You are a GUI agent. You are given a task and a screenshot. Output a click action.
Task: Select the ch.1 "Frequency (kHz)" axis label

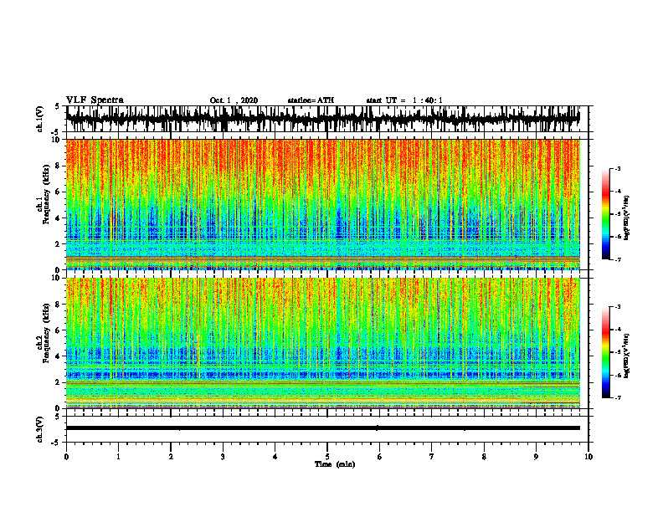tap(46, 195)
